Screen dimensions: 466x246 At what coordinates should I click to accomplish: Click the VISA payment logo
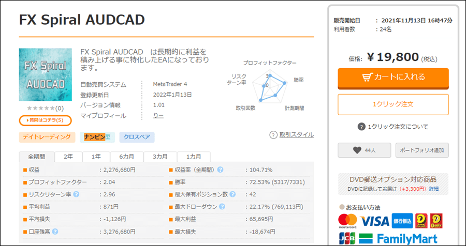click(x=374, y=221)
